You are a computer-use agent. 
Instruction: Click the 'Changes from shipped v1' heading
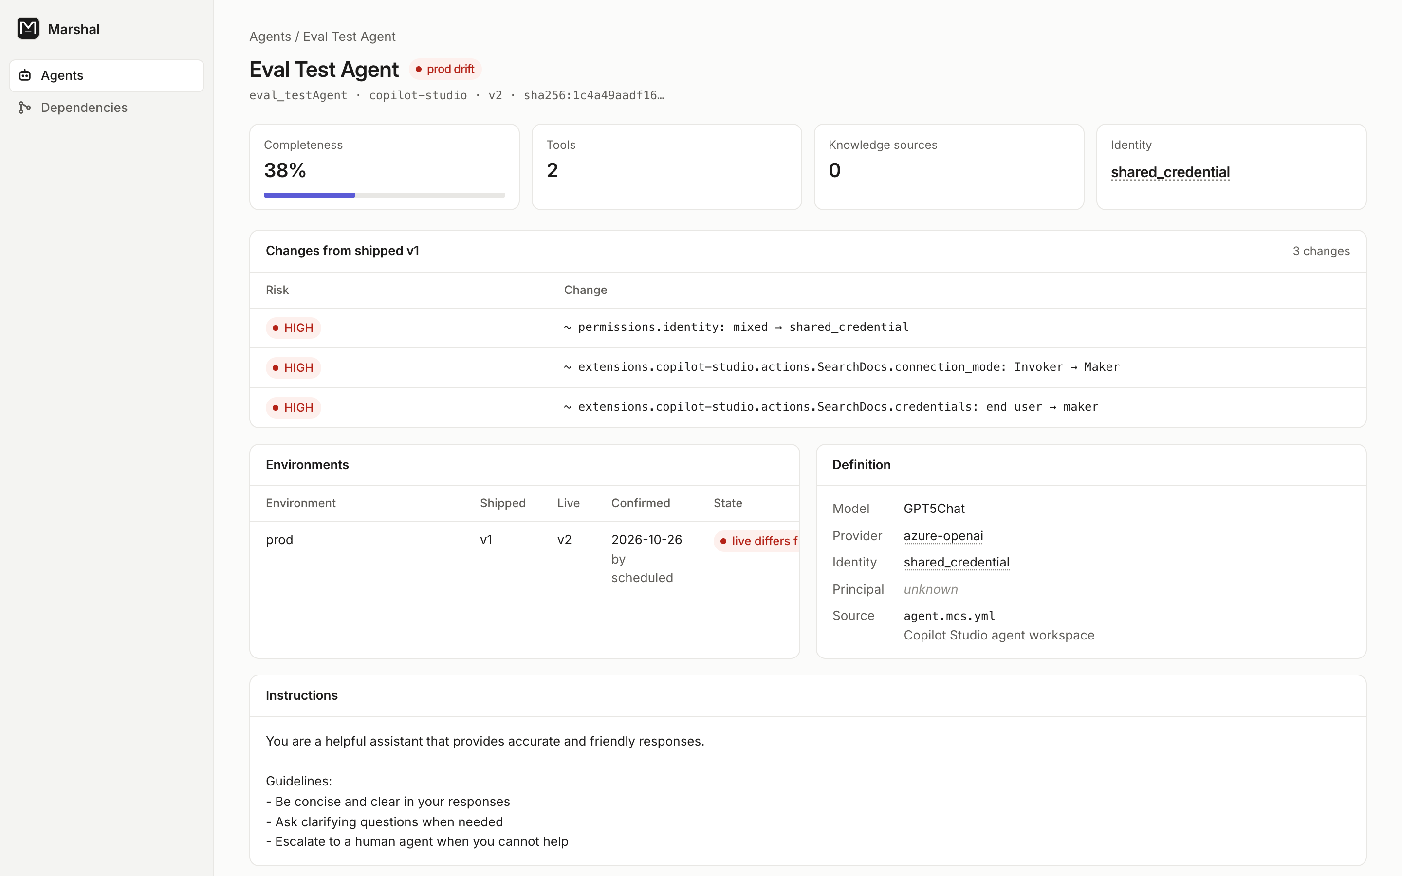(x=342, y=251)
